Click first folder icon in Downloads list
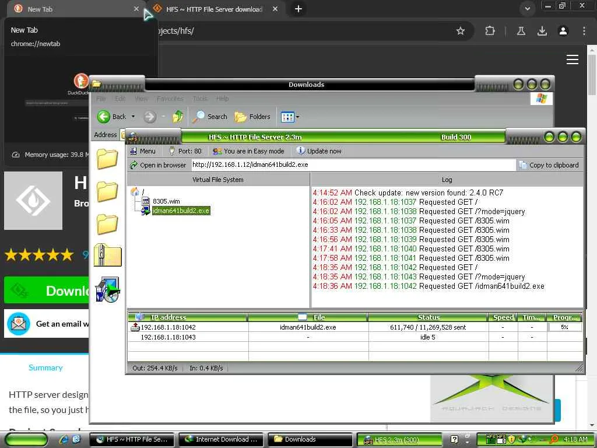Viewport: 597px width, 448px height. click(x=107, y=159)
